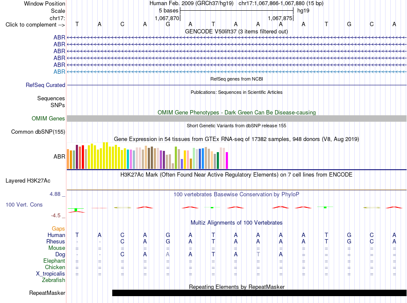Screen dimensions: 407x303
Task: Click the OMIM Genes track label
Action: [x=48, y=118]
